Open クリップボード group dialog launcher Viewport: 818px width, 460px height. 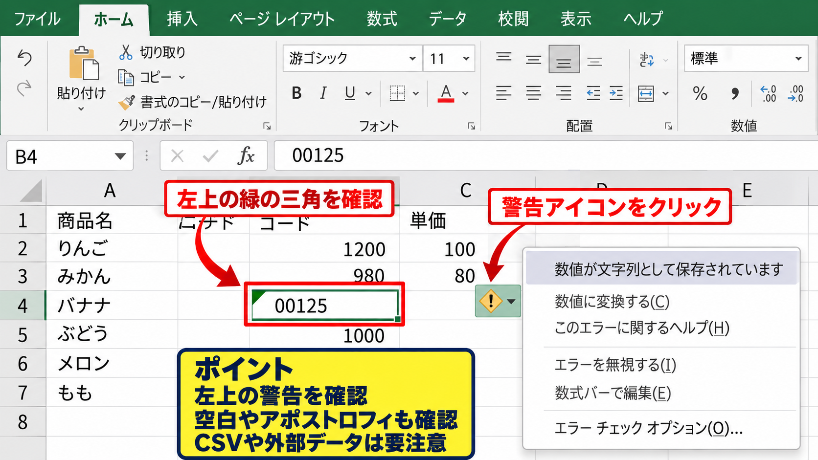point(267,126)
